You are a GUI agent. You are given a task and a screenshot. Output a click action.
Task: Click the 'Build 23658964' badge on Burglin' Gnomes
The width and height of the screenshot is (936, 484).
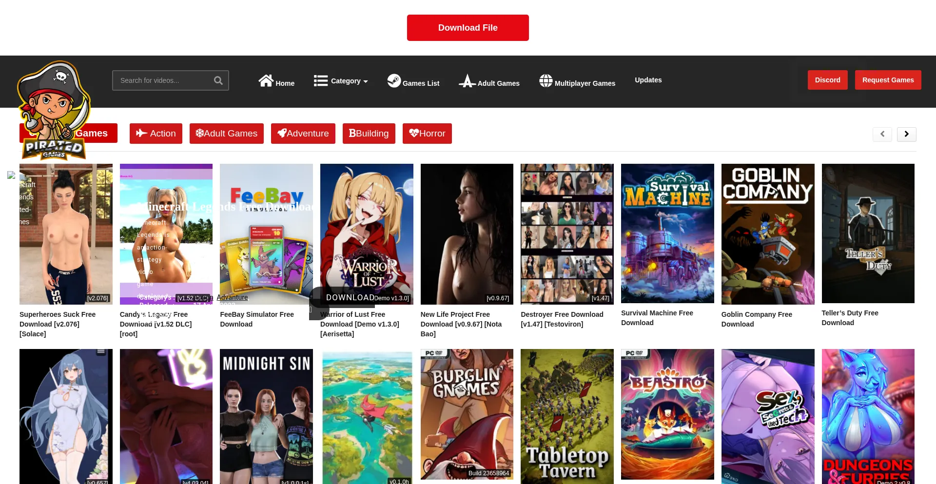488,473
